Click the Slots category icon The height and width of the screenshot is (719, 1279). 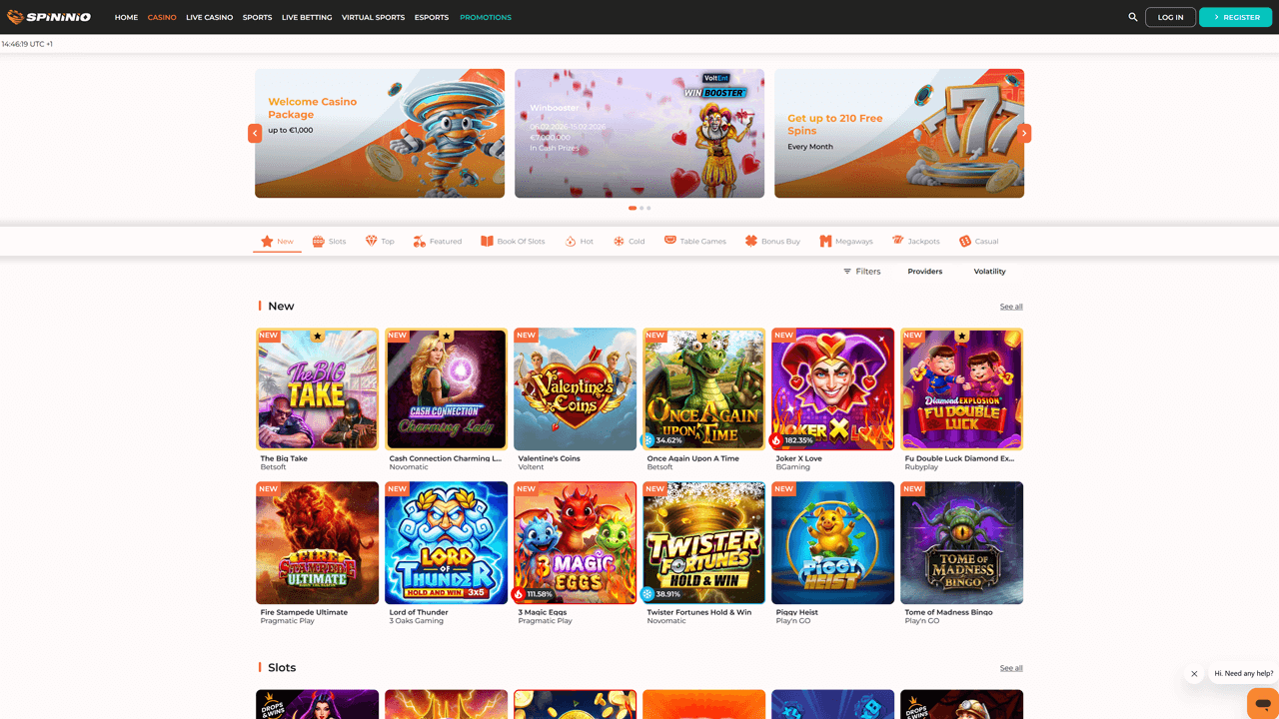tap(318, 241)
